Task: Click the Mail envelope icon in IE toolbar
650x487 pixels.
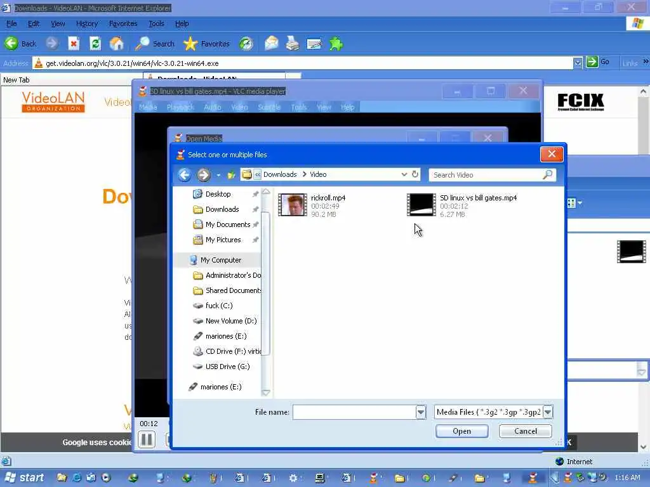Action: [271, 43]
